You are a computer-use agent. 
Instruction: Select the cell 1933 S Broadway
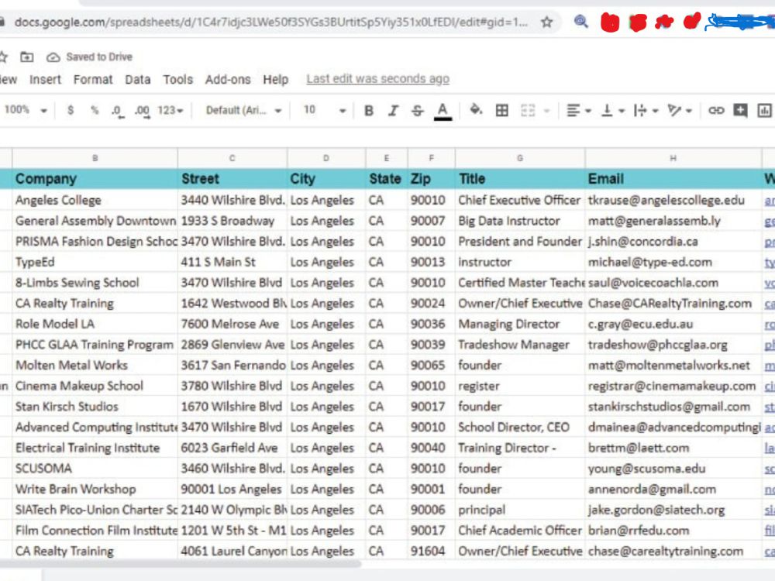point(232,221)
